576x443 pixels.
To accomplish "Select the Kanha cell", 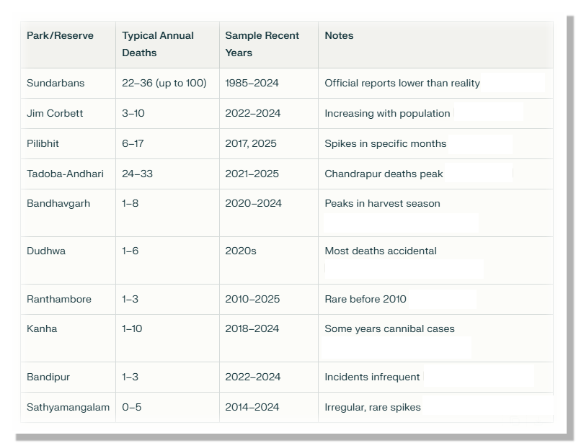I will 42,328.
